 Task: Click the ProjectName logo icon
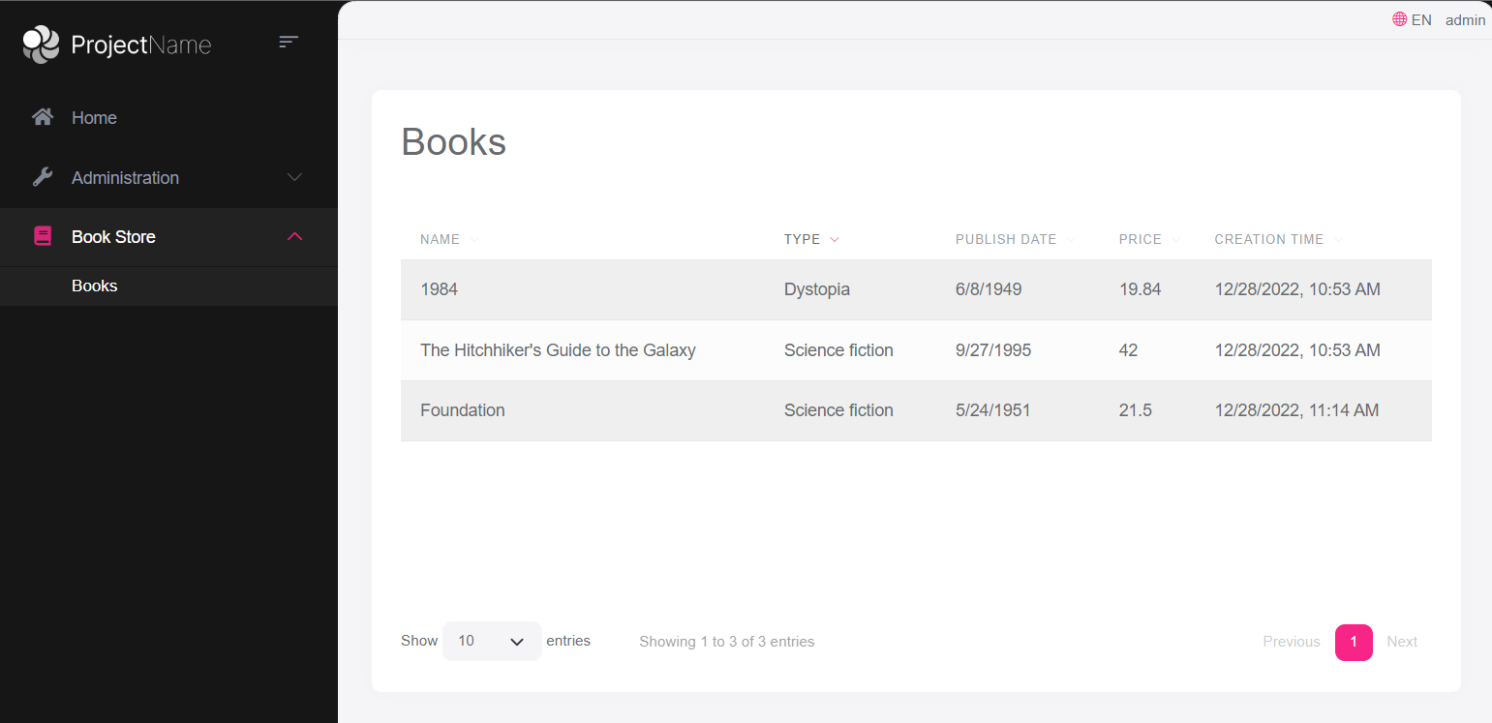tap(40, 44)
